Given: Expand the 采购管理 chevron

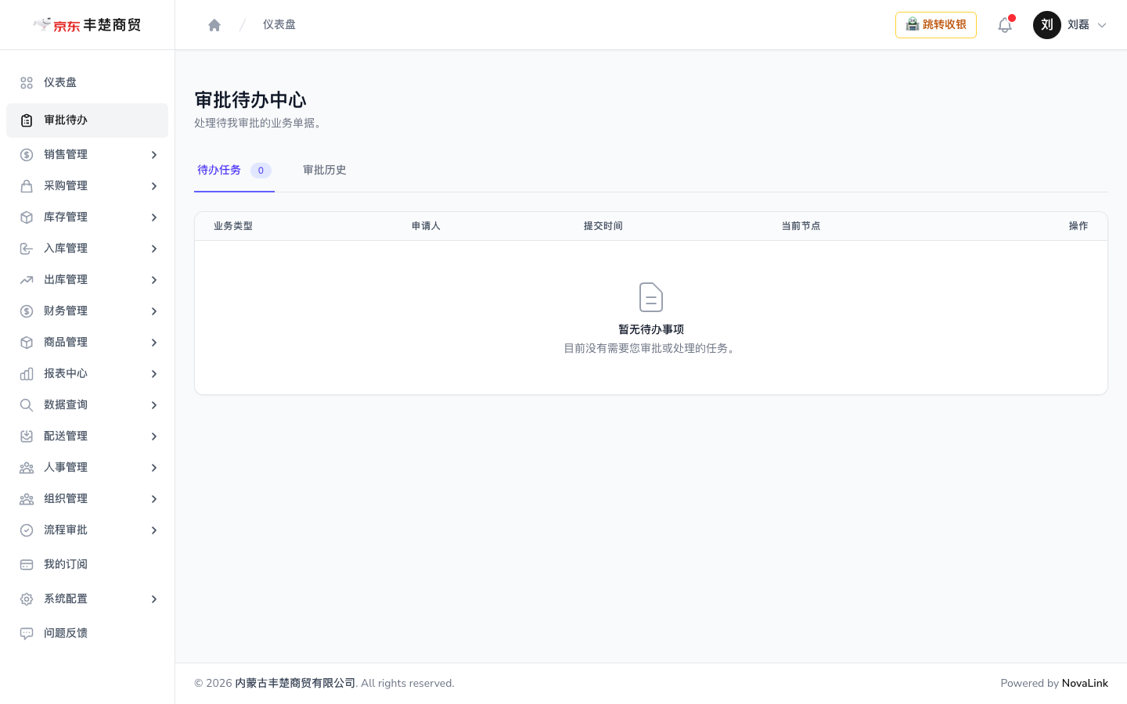Looking at the screenshot, I should click(x=154, y=186).
